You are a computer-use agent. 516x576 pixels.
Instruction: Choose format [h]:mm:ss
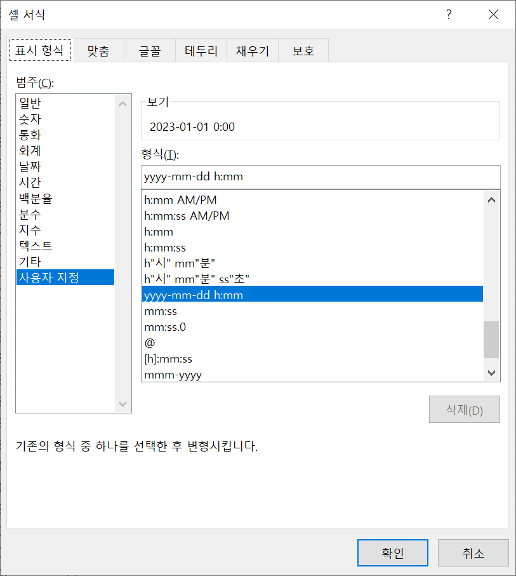coord(312,359)
